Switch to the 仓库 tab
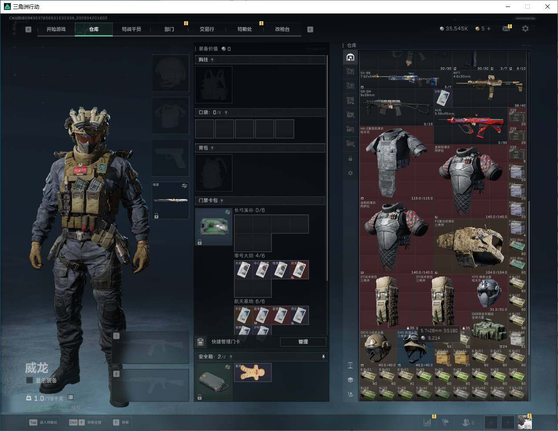 click(x=94, y=29)
